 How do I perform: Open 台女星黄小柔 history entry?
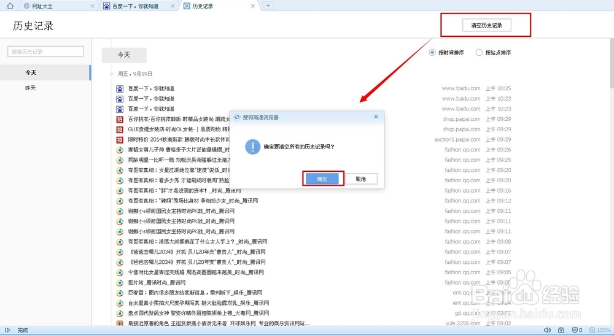click(x=198, y=302)
